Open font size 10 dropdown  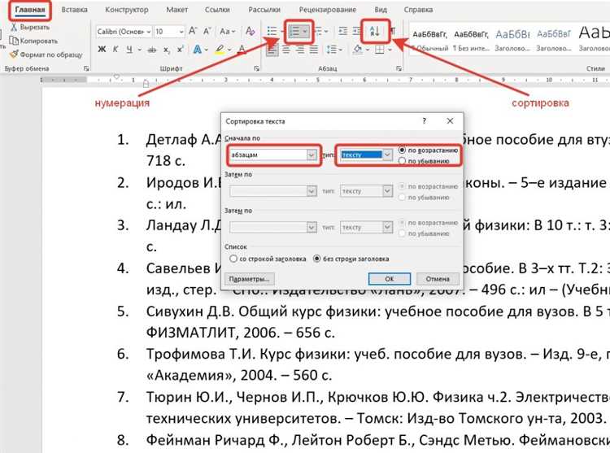[181, 32]
